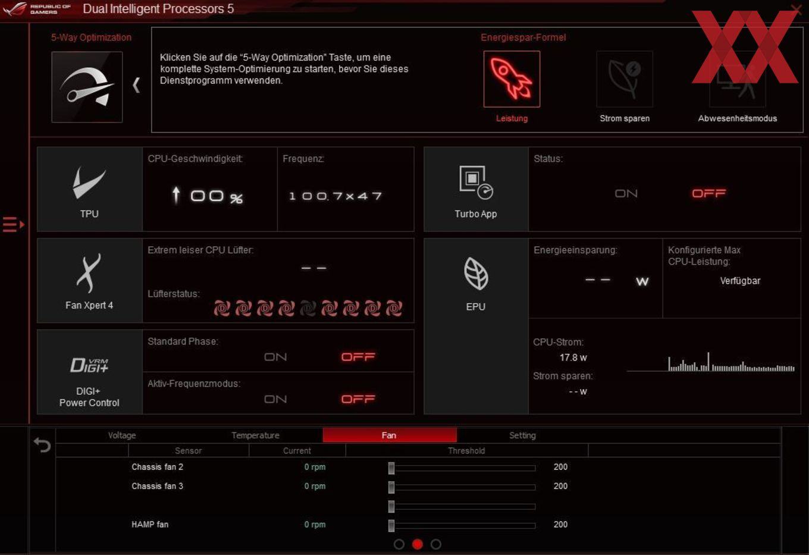Open the Setting tab
The height and width of the screenshot is (555, 809).
coord(522,435)
